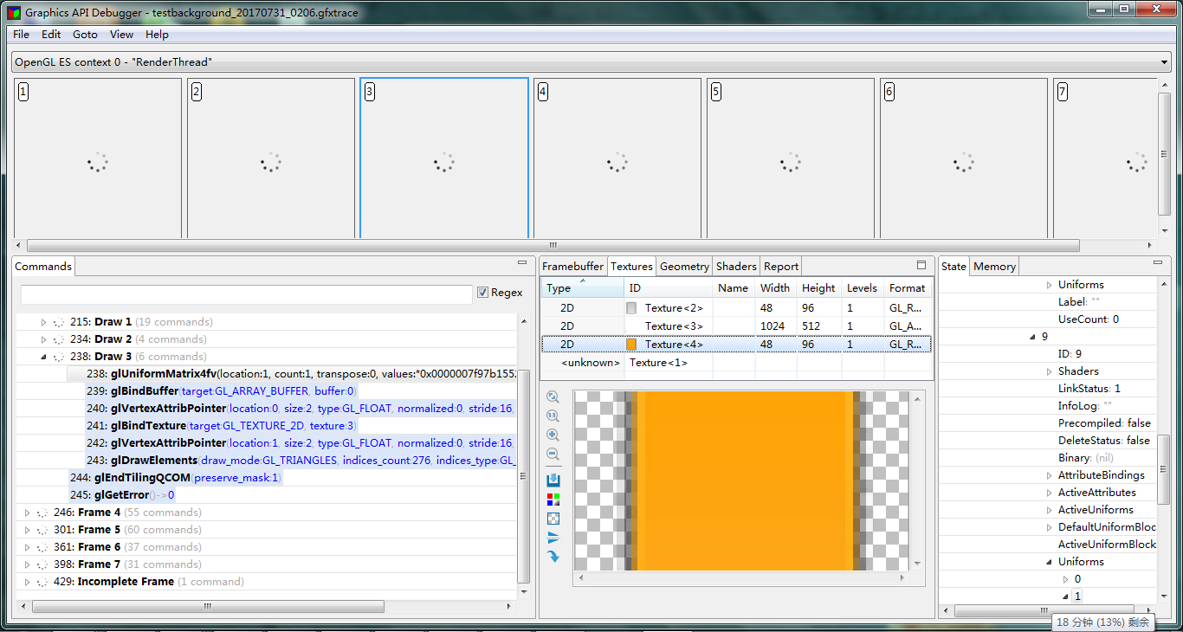1183x632 pixels.
Task: Toggle the checkerboard transparency background icon
Action: coord(553,519)
